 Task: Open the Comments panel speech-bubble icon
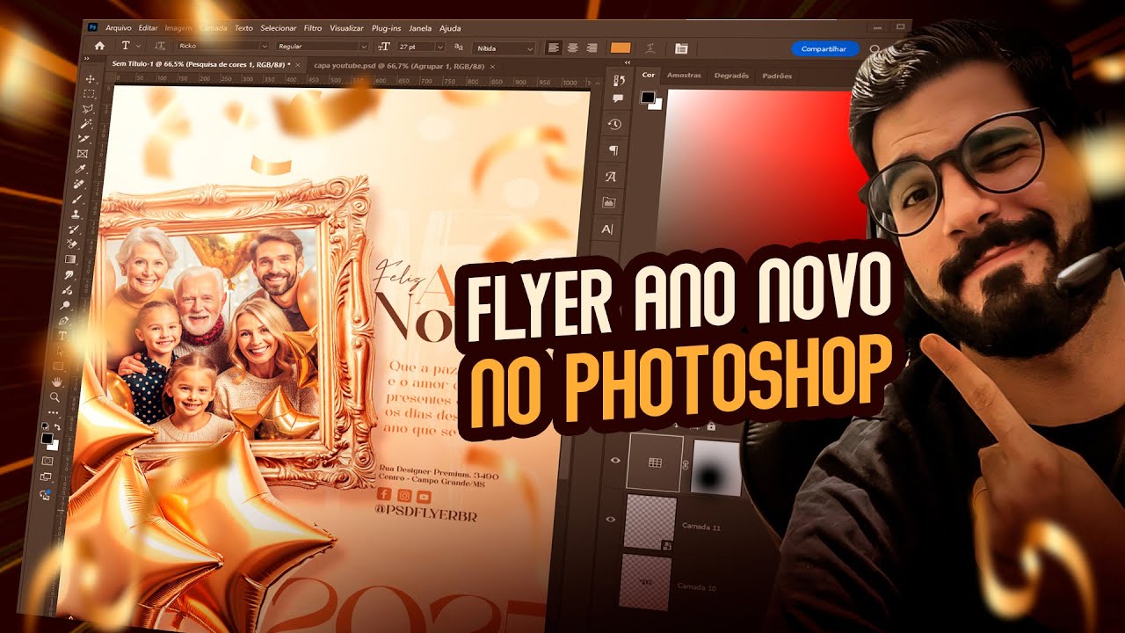618,98
